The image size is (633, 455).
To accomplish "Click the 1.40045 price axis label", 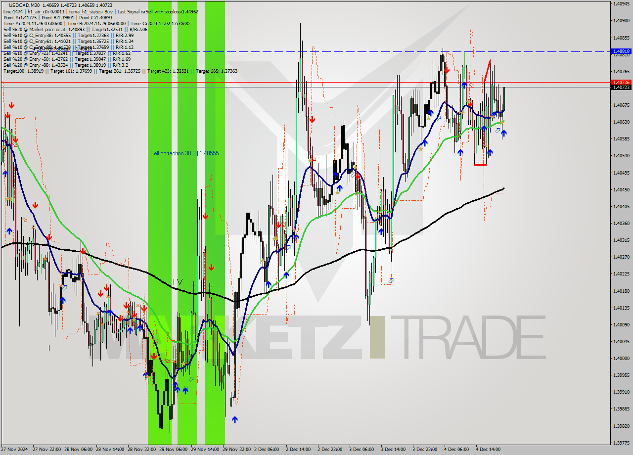I will pyautogui.click(x=621, y=341).
